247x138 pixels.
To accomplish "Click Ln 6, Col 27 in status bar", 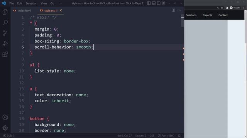I will point(125,136).
